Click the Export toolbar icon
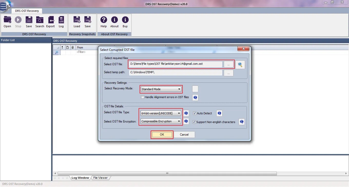The image size is (349, 187). [x=51, y=22]
